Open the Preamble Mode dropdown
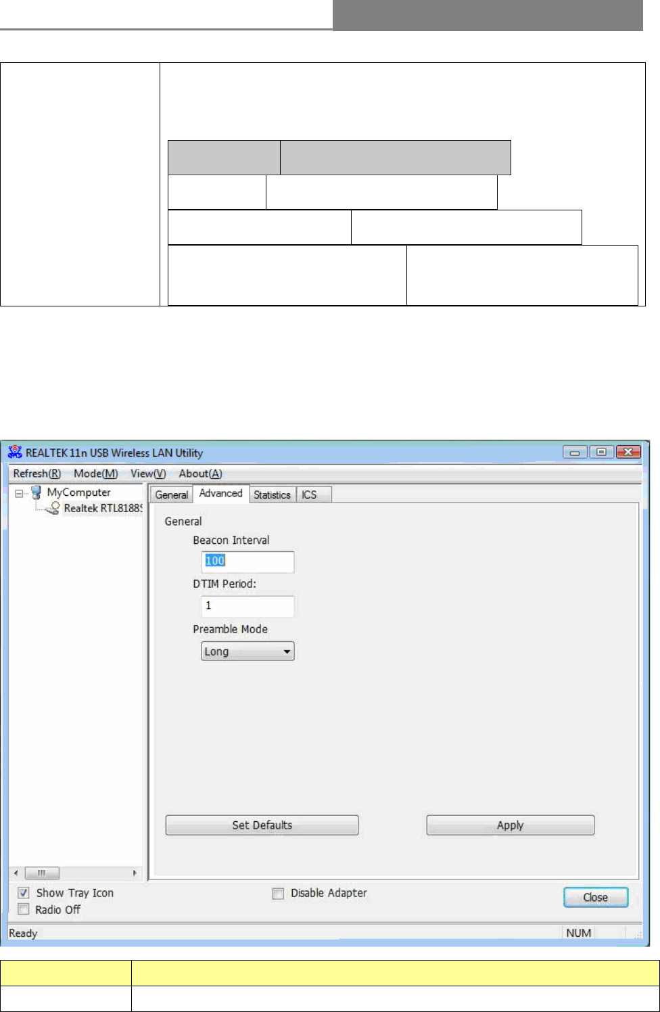 pyautogui.click(x=247, y=651)
